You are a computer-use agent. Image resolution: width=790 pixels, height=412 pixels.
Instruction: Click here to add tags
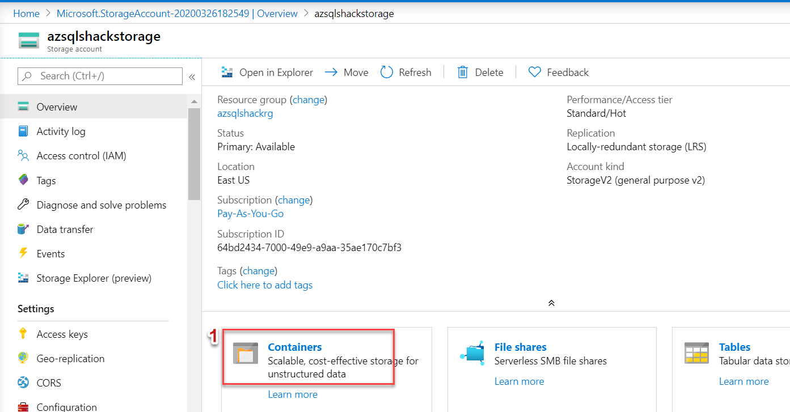coord(265,284)
